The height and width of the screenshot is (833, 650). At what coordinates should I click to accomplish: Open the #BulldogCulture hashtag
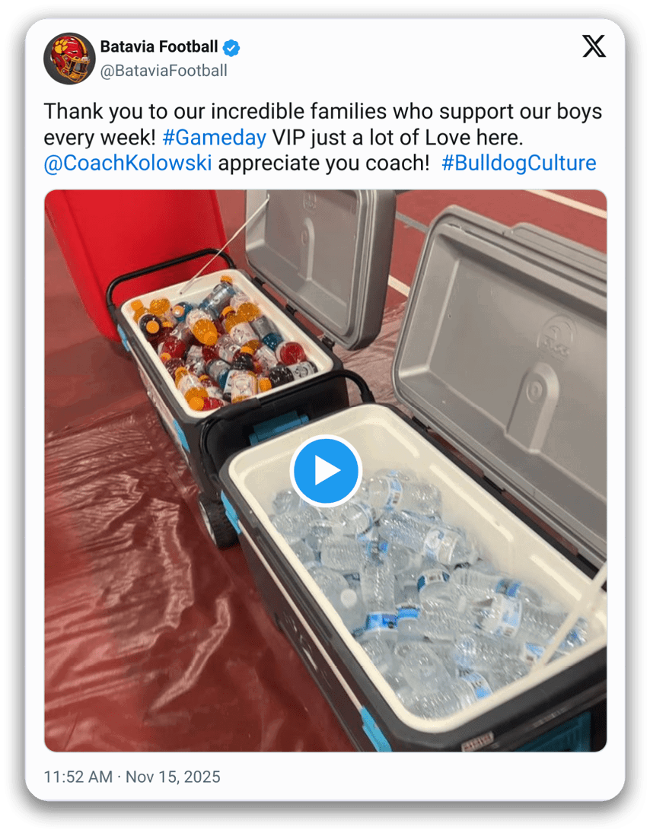coord(519,163)
